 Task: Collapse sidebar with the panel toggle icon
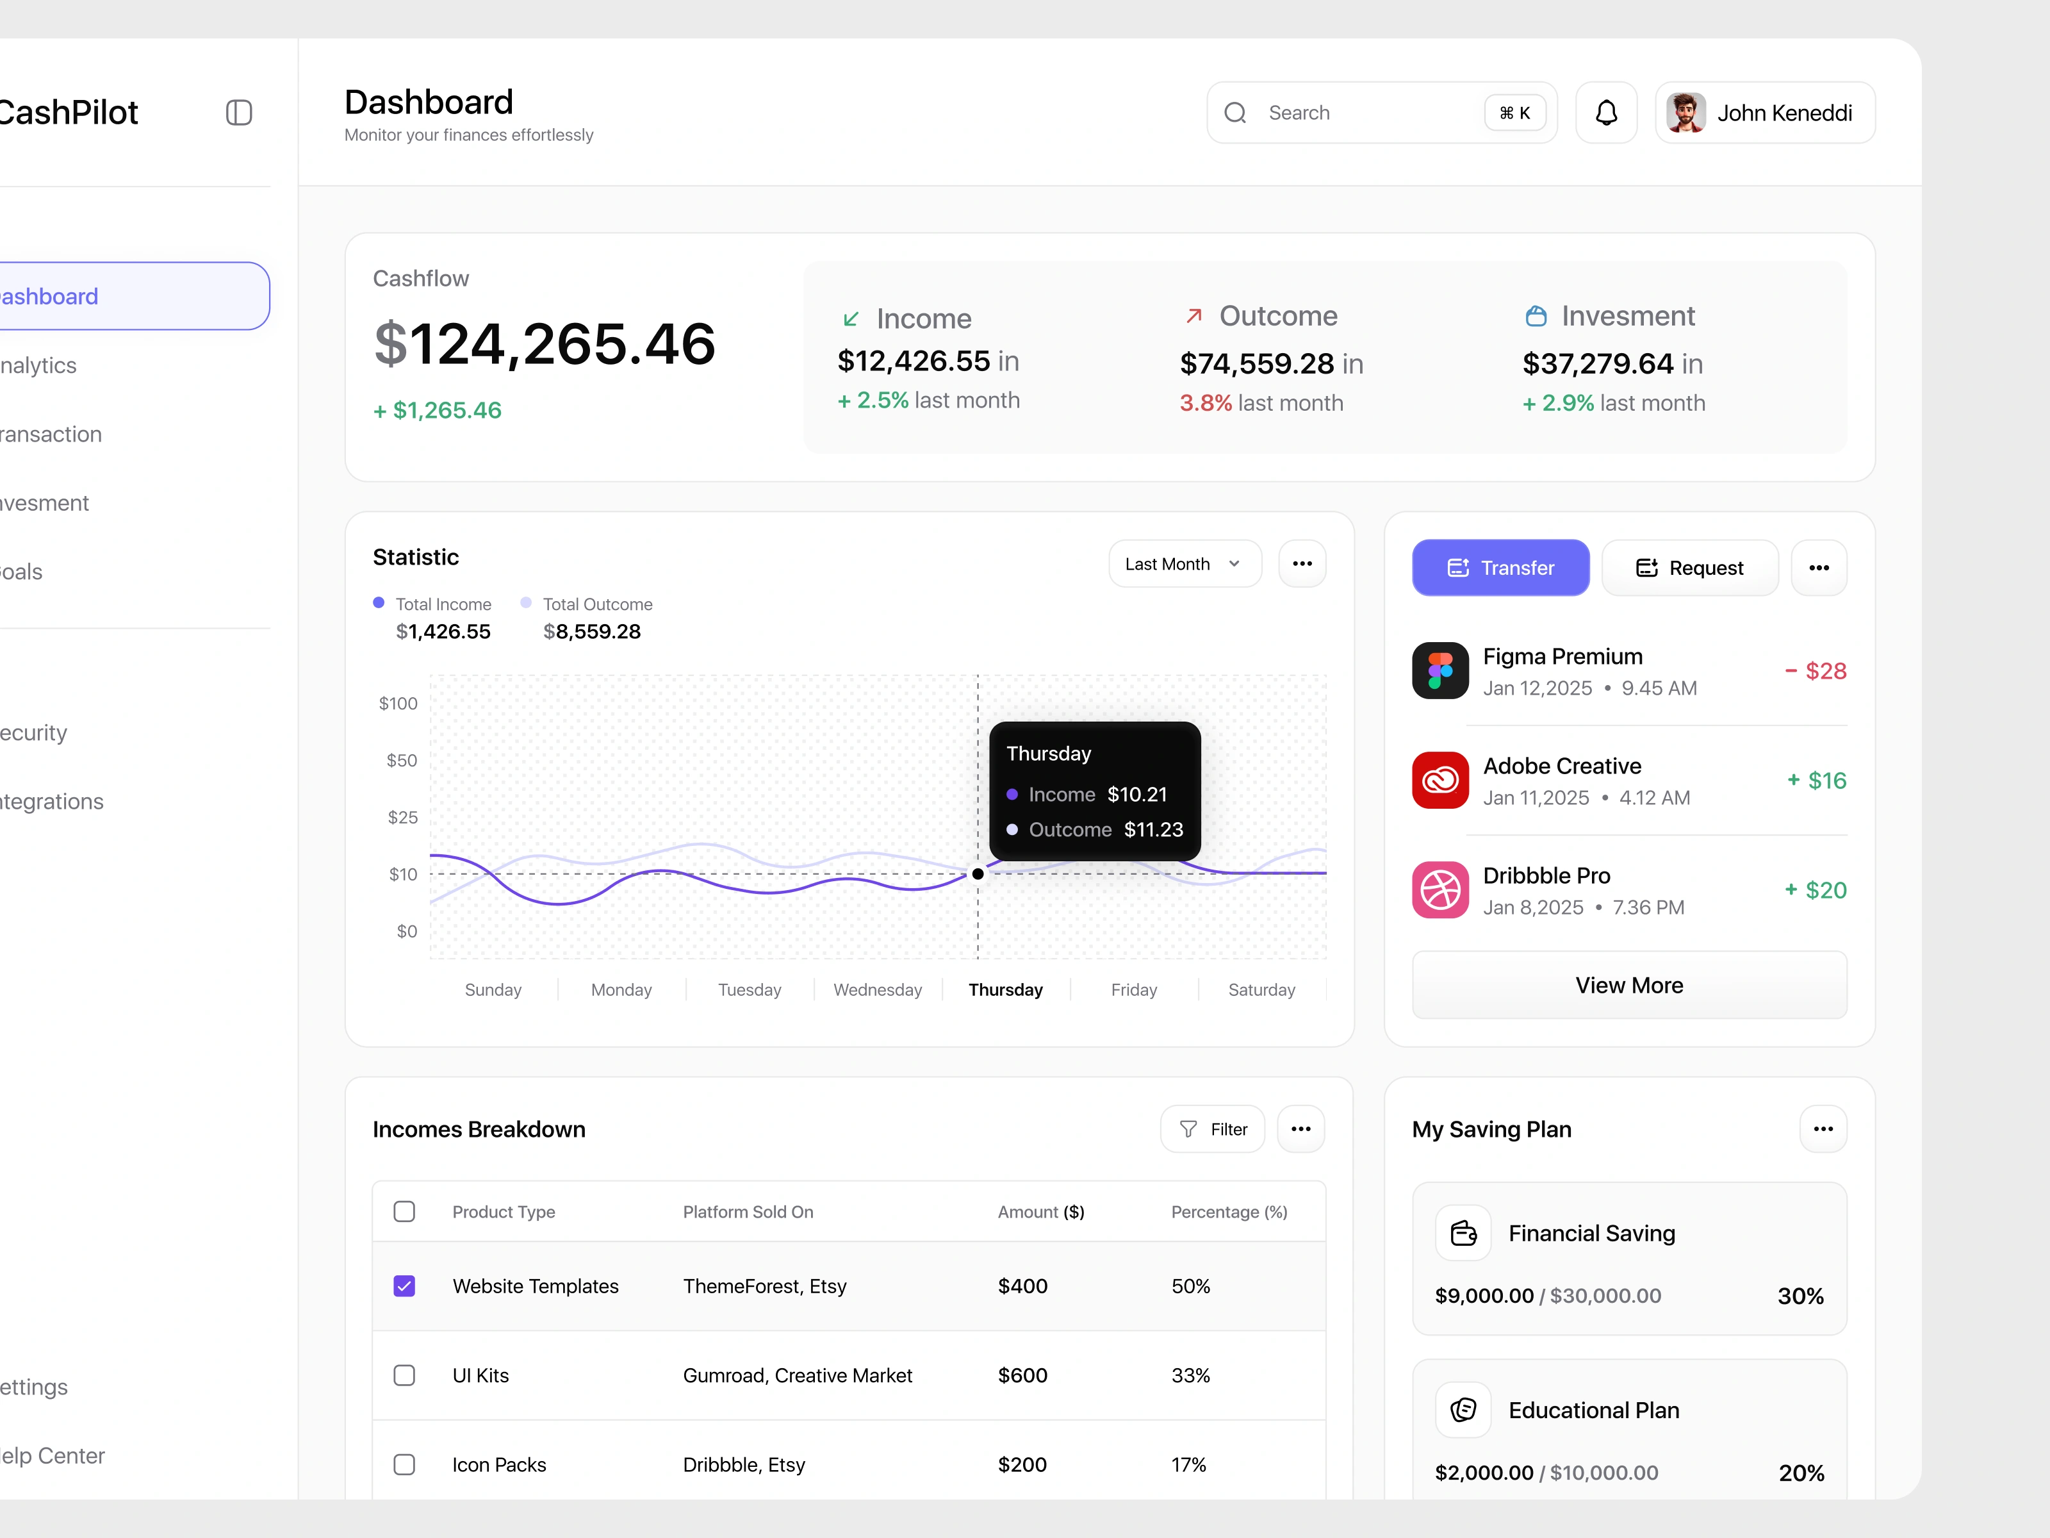239,112
